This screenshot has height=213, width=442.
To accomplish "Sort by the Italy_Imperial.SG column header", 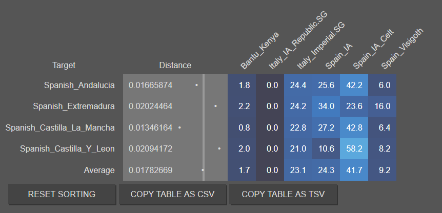I will pyautogui.click(x=321, y=46).
